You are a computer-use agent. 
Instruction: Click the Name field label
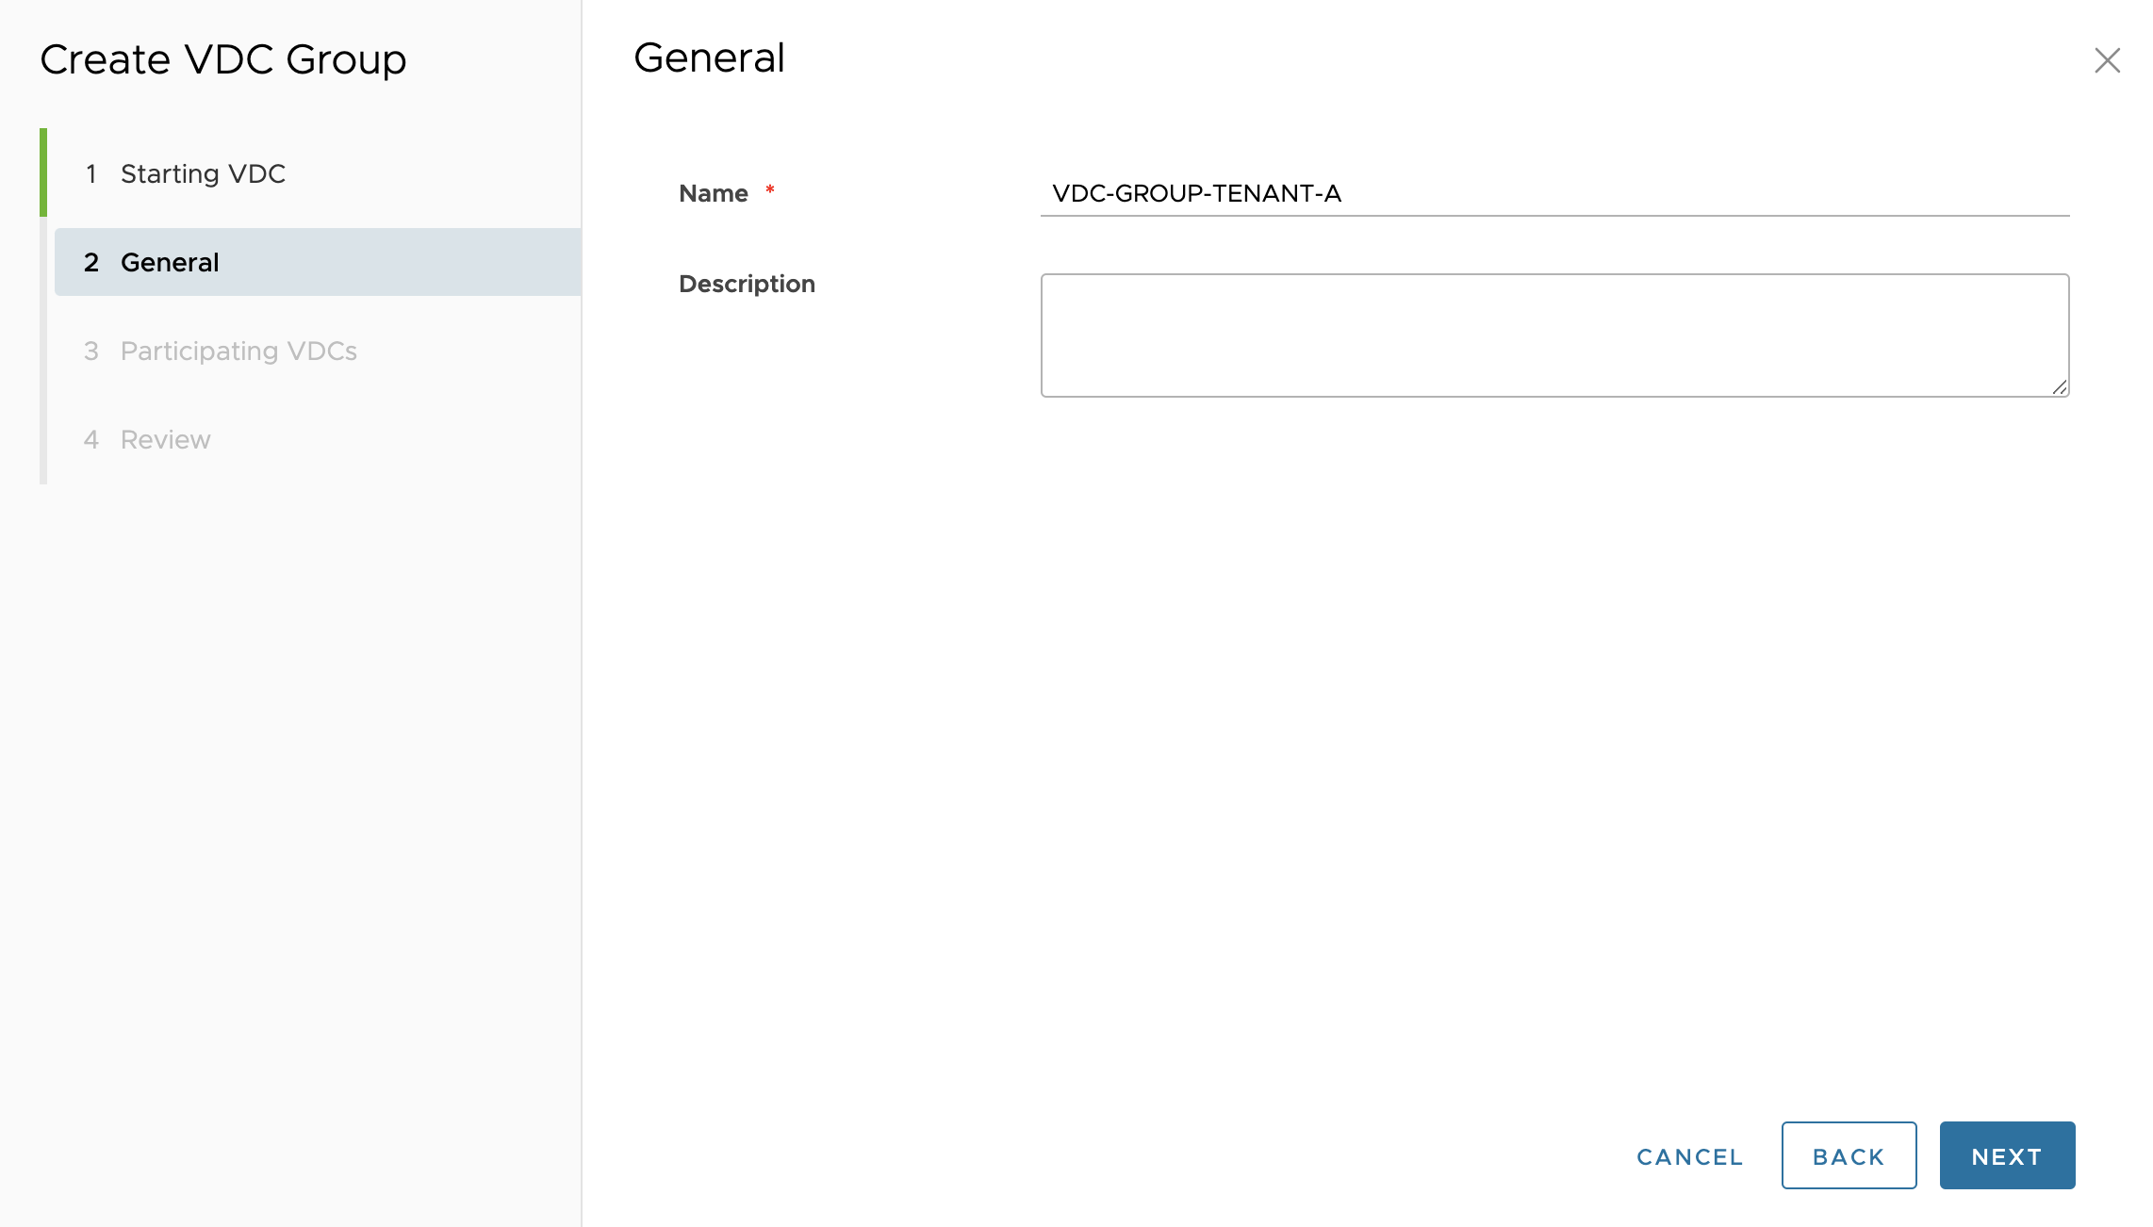(713, 193)
